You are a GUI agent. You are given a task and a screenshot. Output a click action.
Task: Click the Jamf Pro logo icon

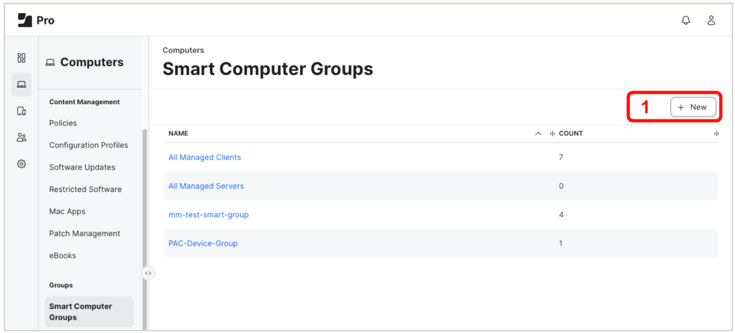click(25, 20)
